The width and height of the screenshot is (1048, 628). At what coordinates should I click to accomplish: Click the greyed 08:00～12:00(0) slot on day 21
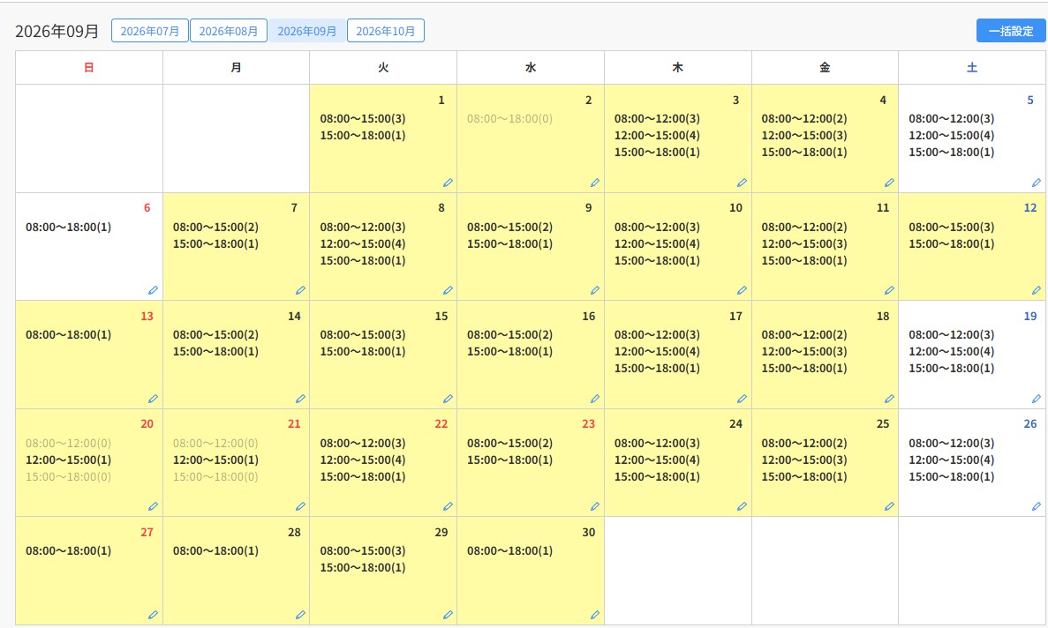pos(215,443)
